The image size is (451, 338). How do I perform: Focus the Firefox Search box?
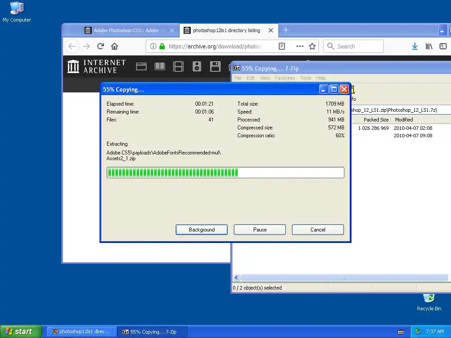(x=353, y=46)
